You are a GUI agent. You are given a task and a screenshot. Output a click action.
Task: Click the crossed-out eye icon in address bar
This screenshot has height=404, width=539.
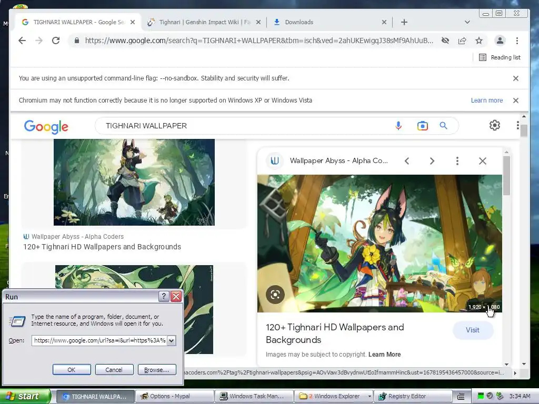pyautogui.click(x=445, y=41)
